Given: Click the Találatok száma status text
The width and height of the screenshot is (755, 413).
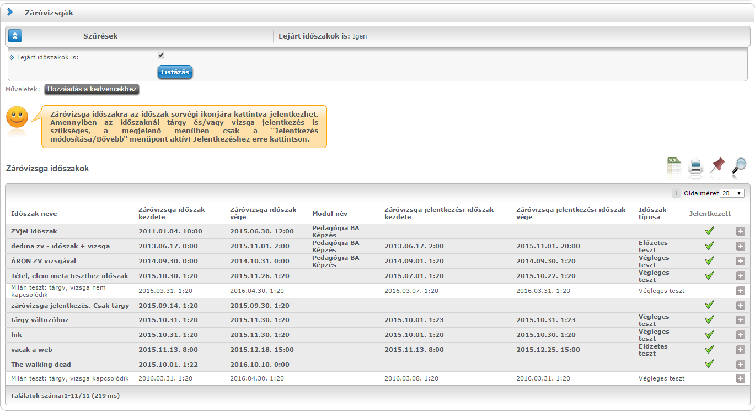Looking at the screenshot, I should pyautogui.click(x=65, y=395).
